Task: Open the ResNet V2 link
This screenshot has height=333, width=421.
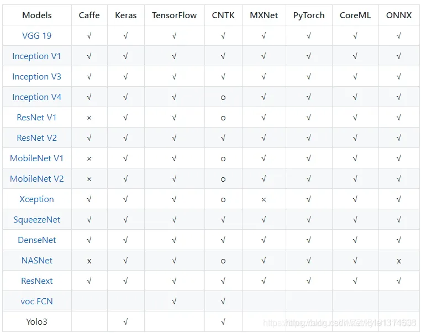Action: (37, 138)
